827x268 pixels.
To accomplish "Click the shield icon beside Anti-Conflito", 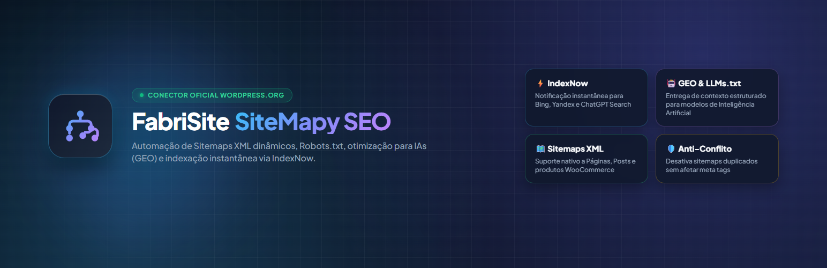I will [671, 149].
